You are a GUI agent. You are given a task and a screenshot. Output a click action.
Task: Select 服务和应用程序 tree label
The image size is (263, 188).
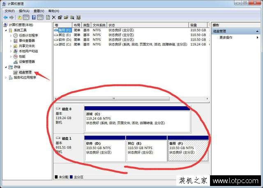coord(25,78)
